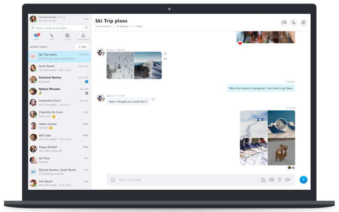
Task: Open the more options ellipsis menu
Action: click(x=86, y=19)
